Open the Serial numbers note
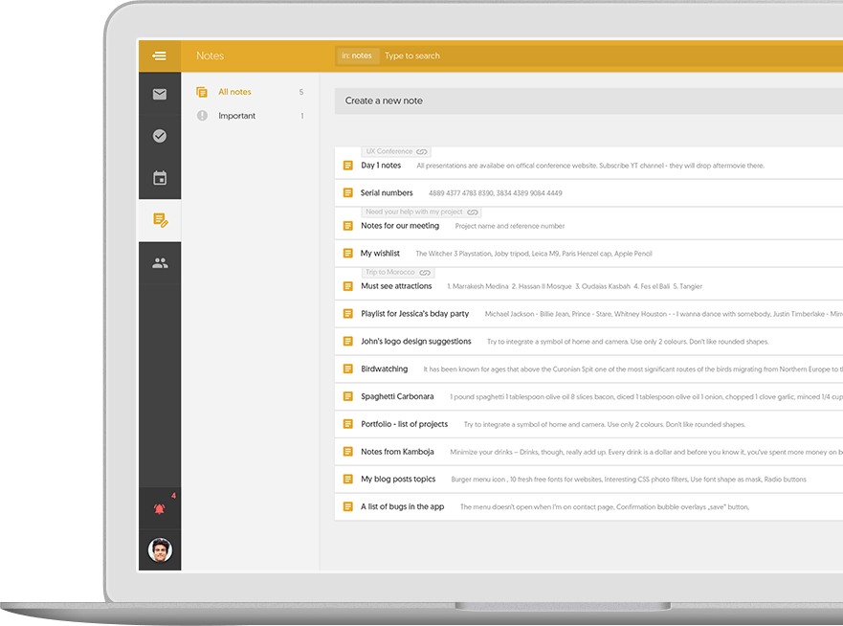 [387, 193]
